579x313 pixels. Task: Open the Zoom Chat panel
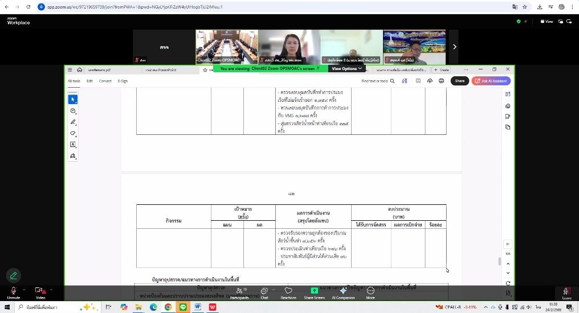[x=264, y=293]
